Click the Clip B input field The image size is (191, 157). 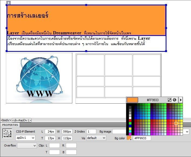[x=71, y=152]
